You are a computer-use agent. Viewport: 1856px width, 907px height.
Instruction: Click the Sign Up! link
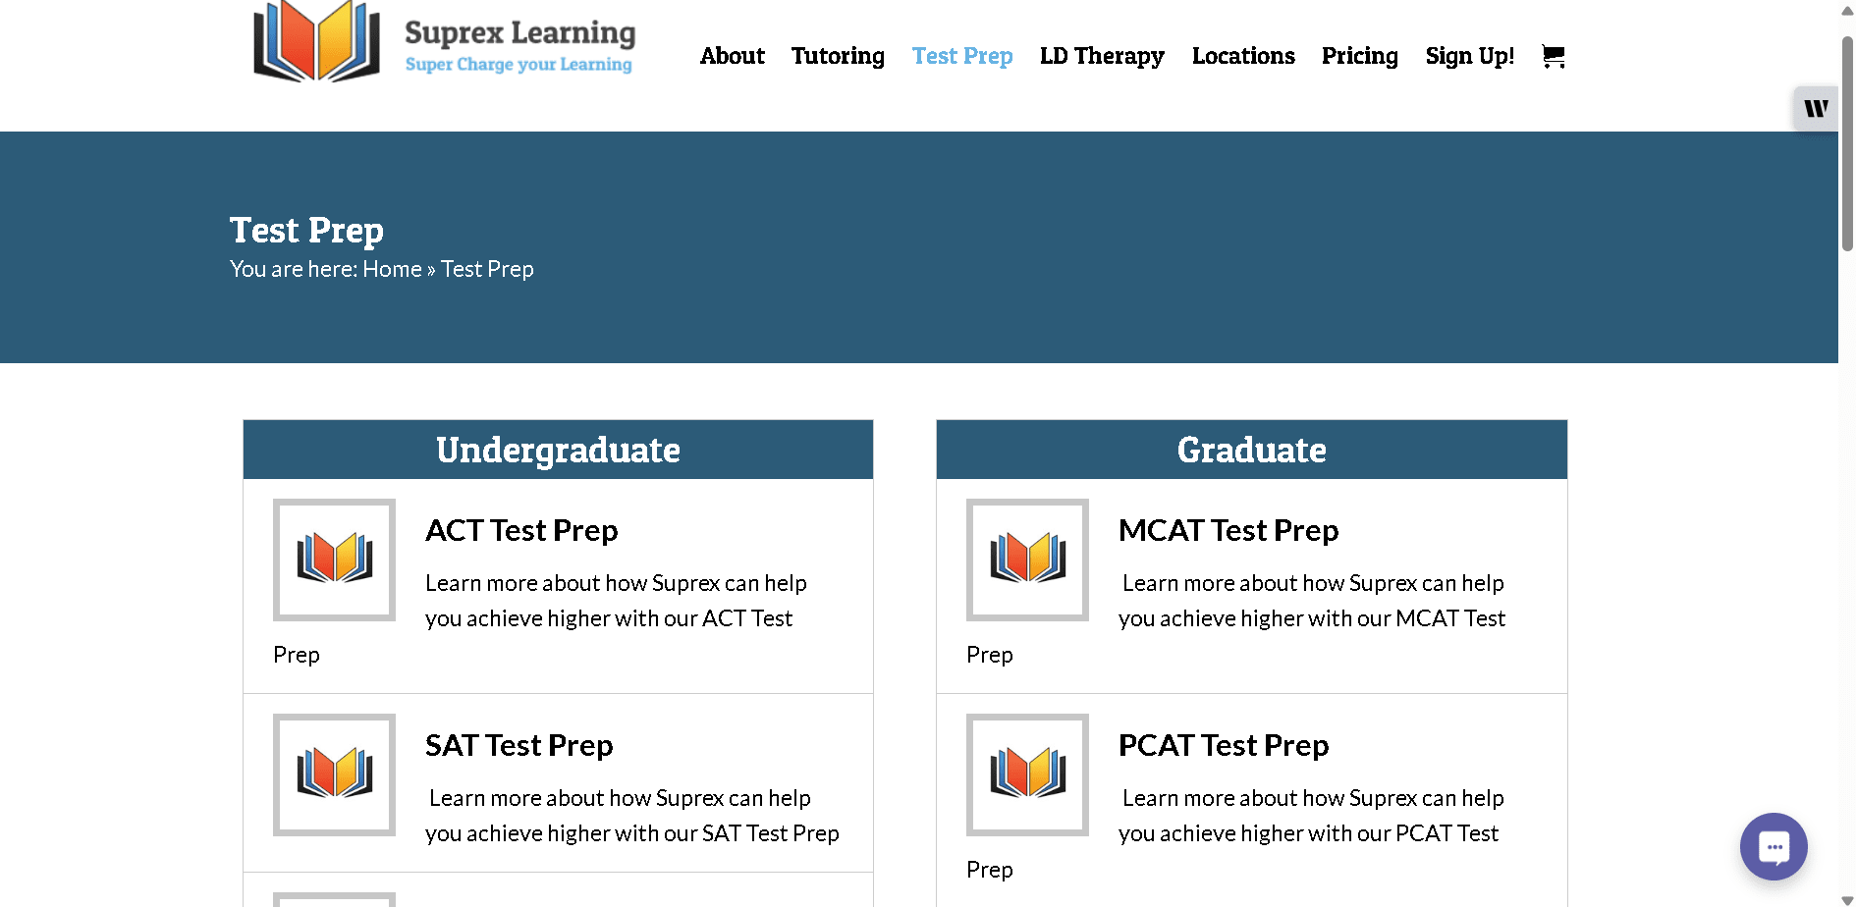(x=1469, y=56)
